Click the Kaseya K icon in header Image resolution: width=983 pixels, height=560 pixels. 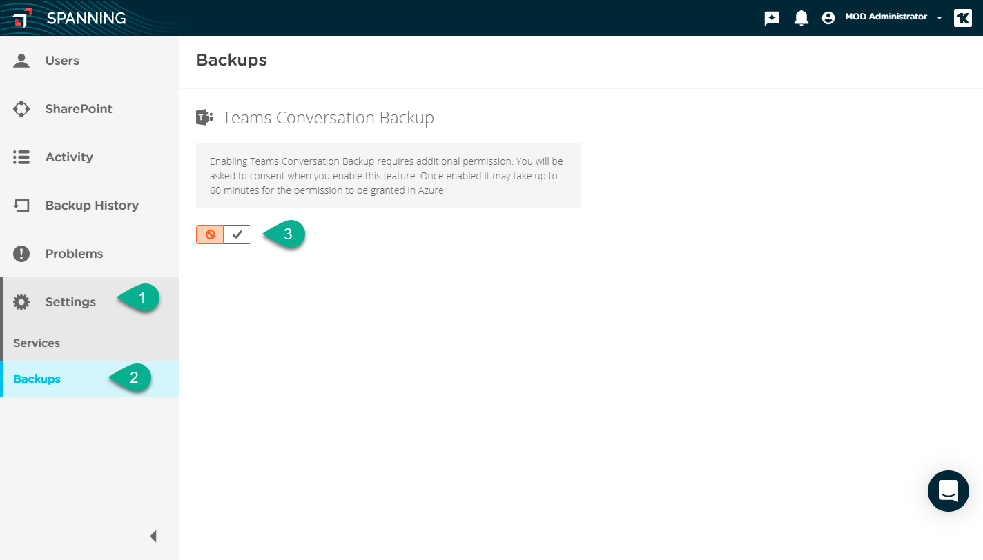tap(963, 18)
